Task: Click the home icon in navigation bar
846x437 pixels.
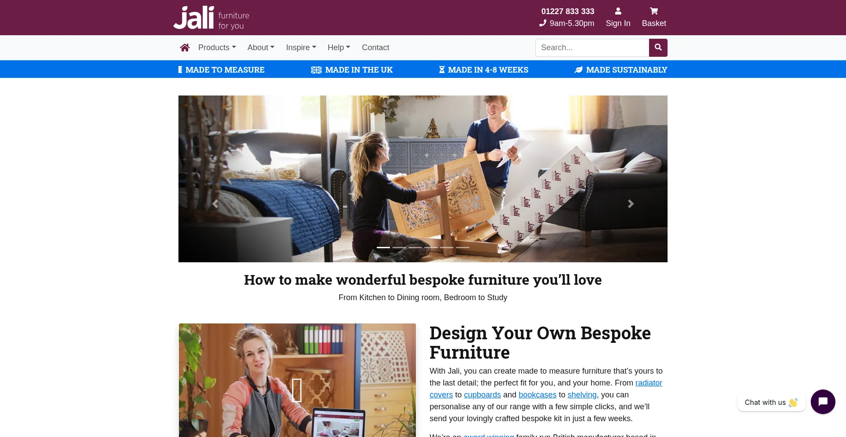Action: pos(185,48)
